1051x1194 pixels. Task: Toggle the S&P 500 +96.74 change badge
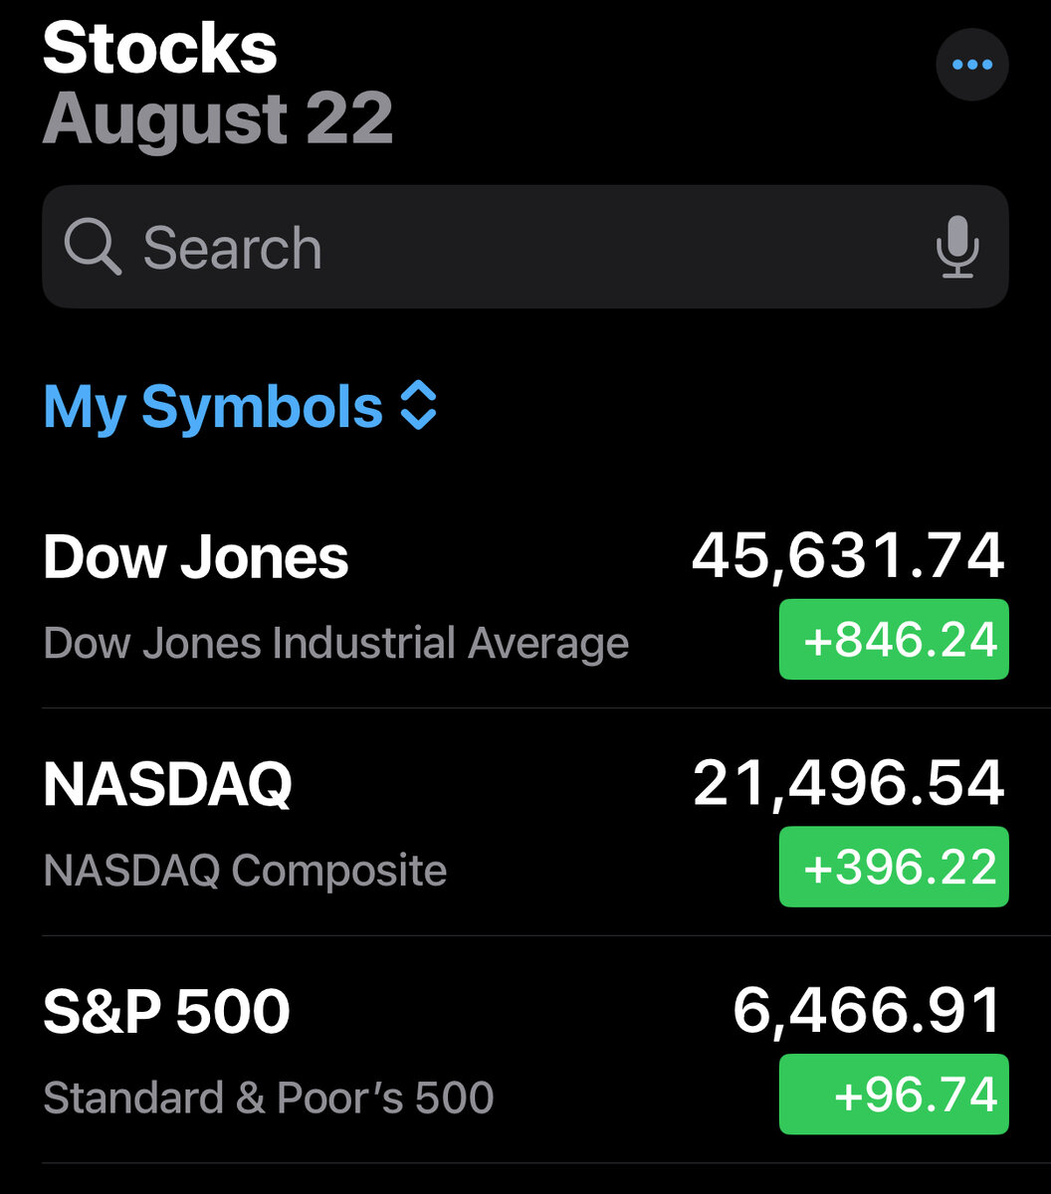coord(894,1094)
